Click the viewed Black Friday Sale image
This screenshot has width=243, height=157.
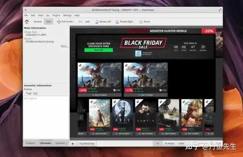coord(146,83)
